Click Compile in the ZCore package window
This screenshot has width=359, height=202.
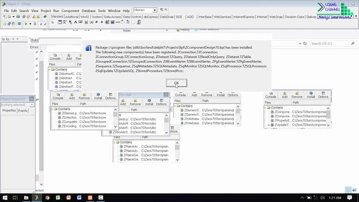pos(58,96)
